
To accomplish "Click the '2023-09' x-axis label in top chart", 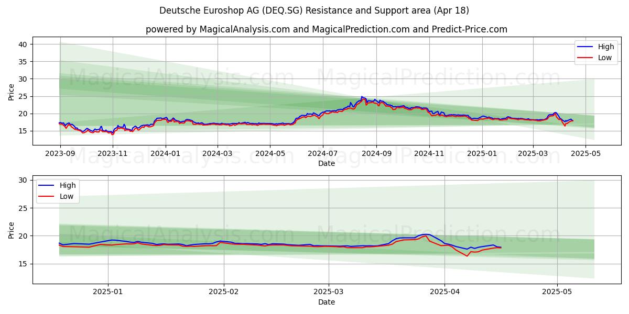I will pos(60,154).
